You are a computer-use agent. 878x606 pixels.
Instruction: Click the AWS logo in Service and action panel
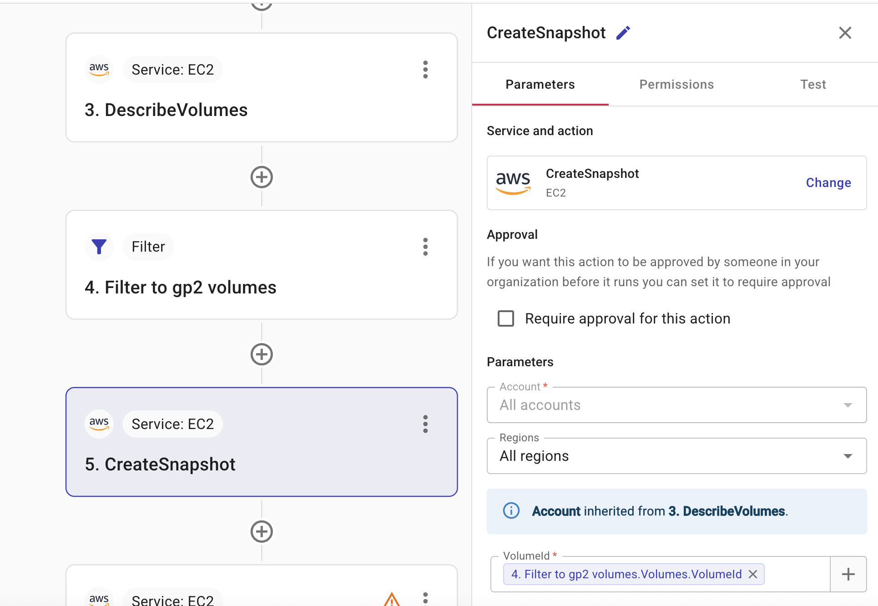[513, 182]
